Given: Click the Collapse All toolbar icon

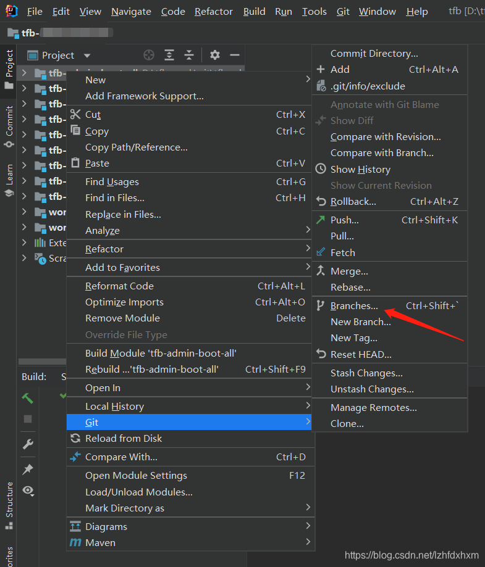Looking at the screenshot, I should pos(189,55).
